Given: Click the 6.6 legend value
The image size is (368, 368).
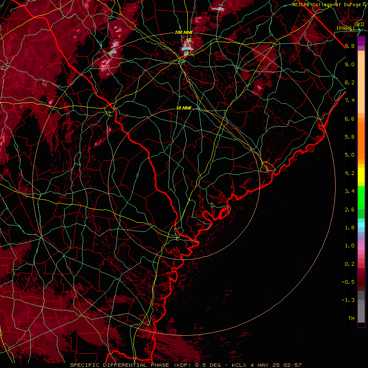Looking at the screenshot, I should pyautogui.click(x=350, y=119).
